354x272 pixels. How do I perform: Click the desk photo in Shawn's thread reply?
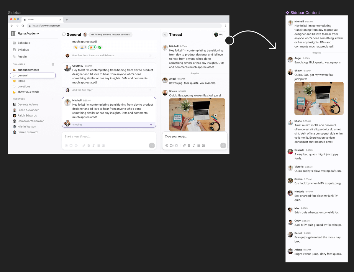click(x=197, y=114)
